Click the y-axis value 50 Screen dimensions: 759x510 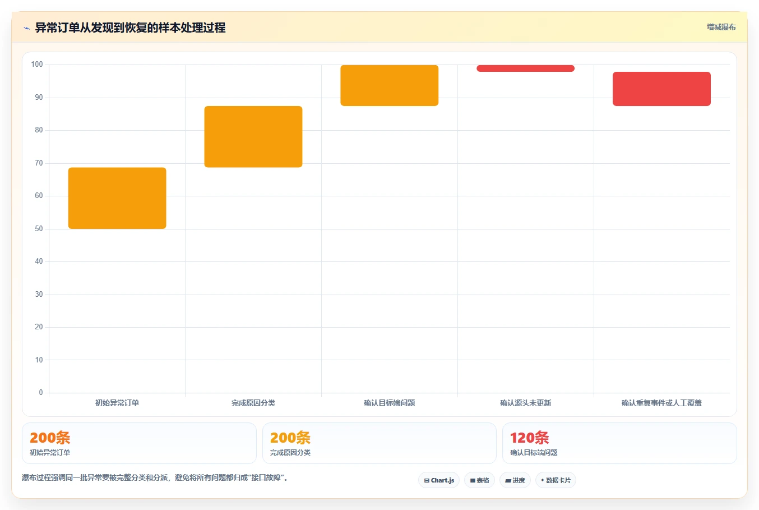39,229
